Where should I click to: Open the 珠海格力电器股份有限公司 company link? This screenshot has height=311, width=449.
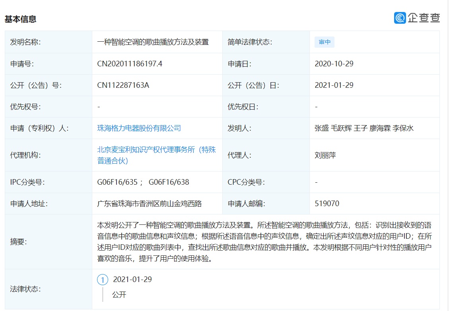(139, 128)
